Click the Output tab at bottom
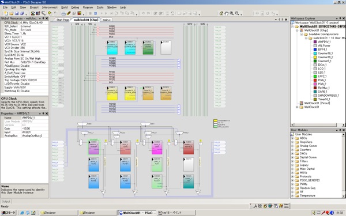 coord(6,202)
